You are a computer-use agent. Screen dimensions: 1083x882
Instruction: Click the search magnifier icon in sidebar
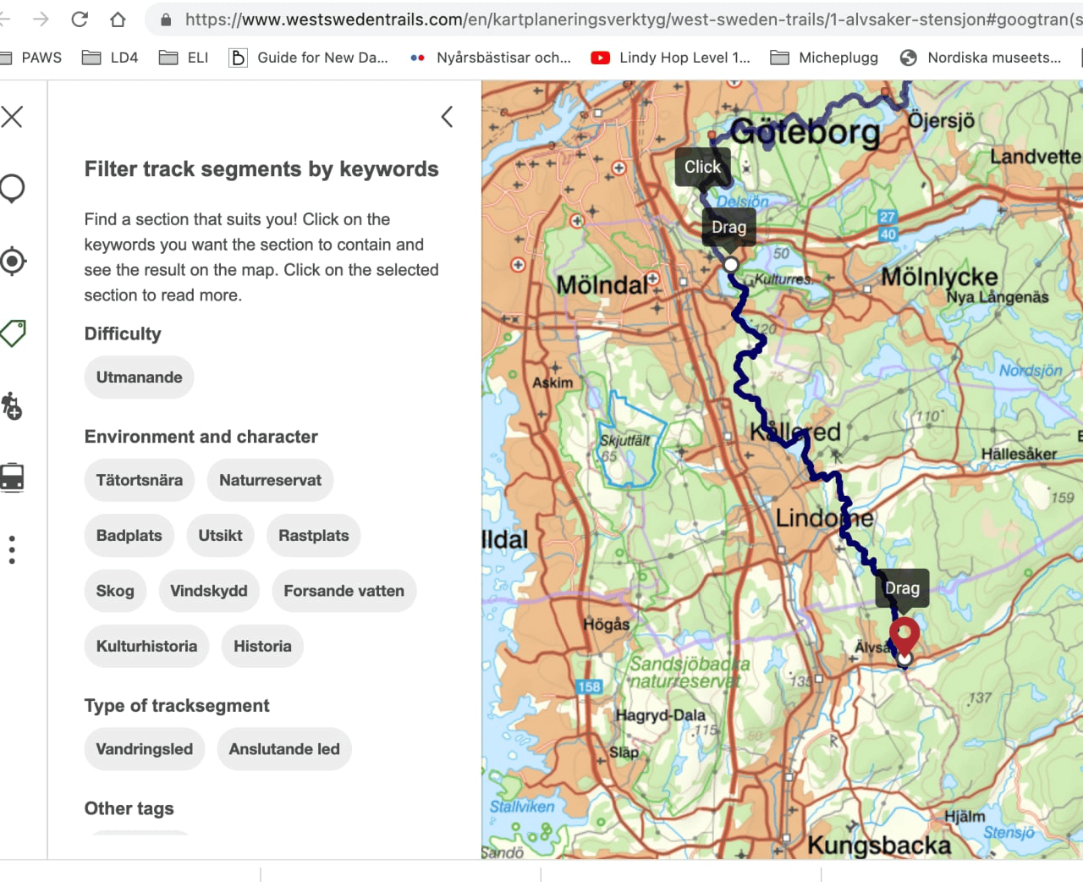pos(12,188)
